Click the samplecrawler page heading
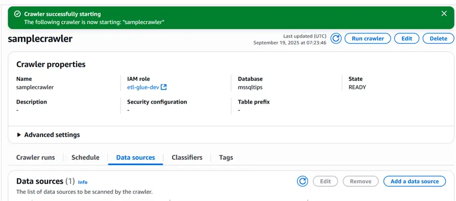This screenshot has width=456, height=201. coord(40,39)
